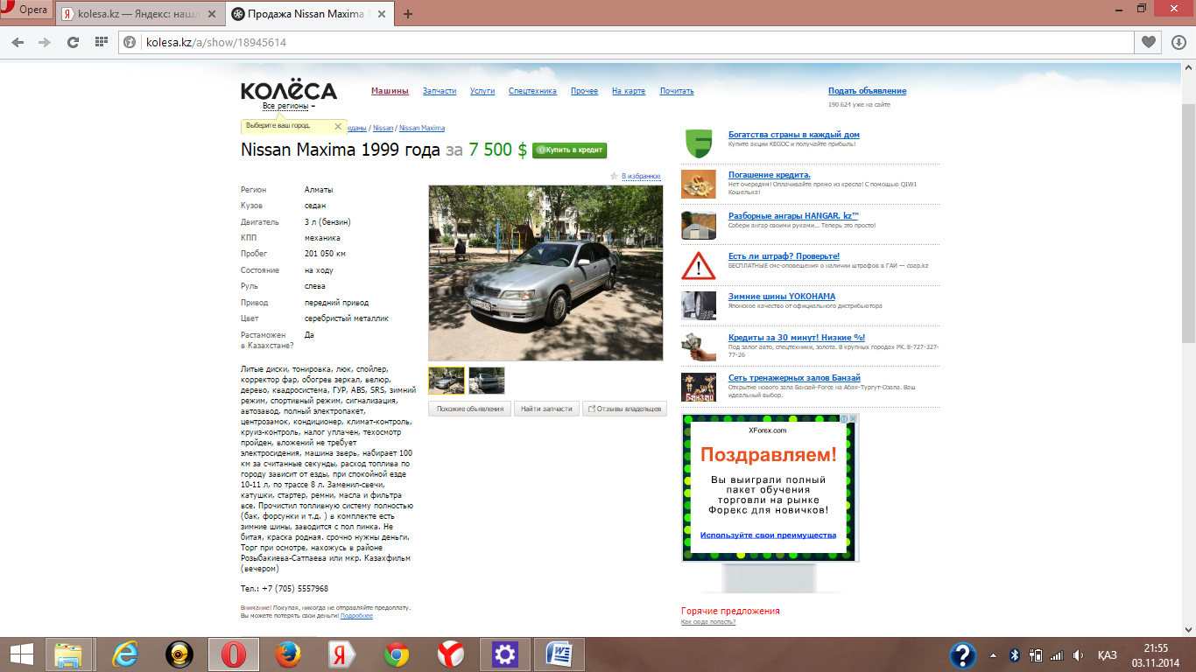Screen dimensions: 1196x672
Task: Open Богатства страны в каждый дом ad link
Action: click(x=794, y=135)
